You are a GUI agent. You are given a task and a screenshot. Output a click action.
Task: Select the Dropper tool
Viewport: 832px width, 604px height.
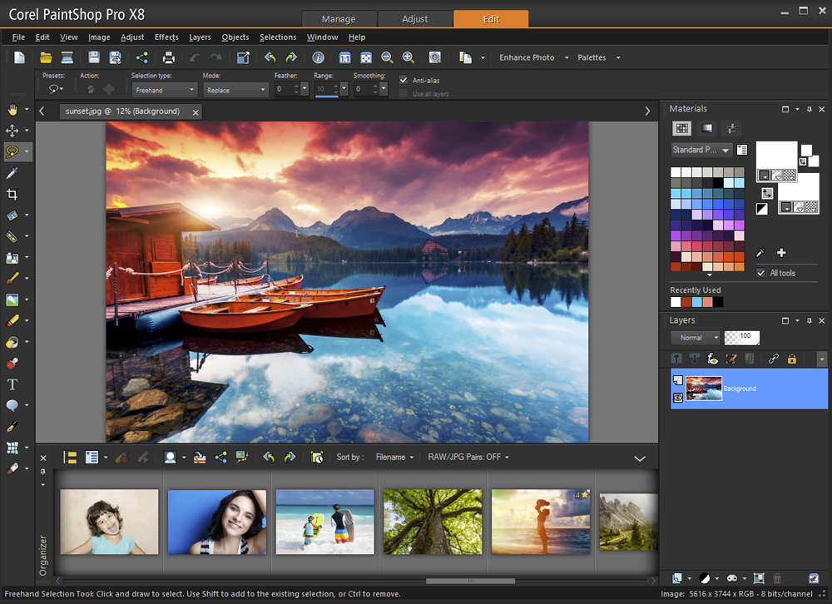[12, 173]
